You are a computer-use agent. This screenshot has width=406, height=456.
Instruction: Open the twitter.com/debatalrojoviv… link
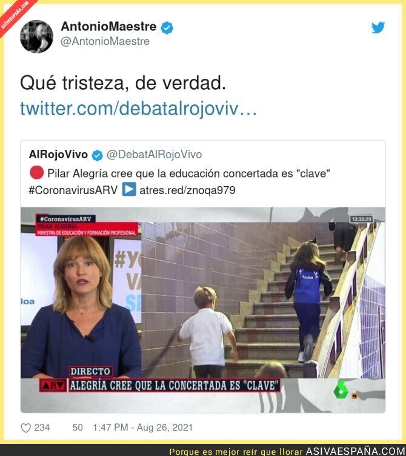tap(138, 109)
